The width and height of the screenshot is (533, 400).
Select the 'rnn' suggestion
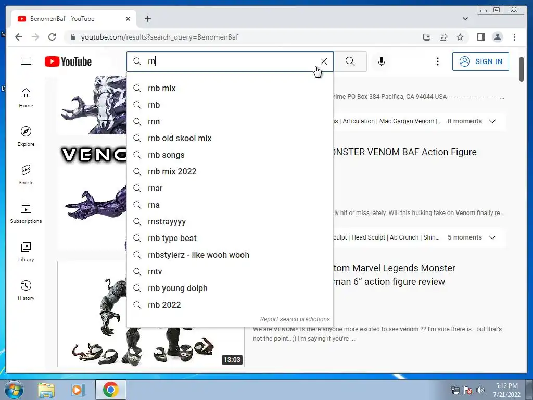point(230,121)
